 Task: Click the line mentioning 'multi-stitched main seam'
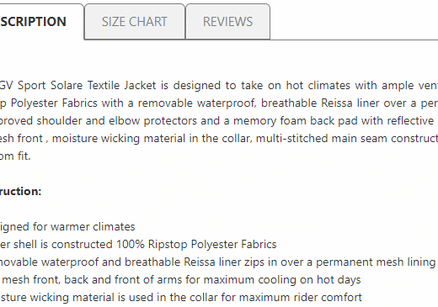coord(219,139)
